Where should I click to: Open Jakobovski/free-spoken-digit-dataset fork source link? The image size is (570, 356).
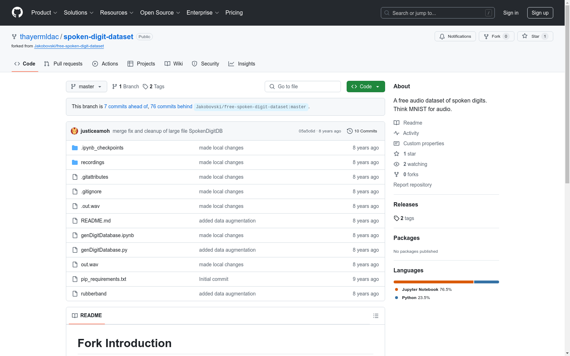pos(69,46)
